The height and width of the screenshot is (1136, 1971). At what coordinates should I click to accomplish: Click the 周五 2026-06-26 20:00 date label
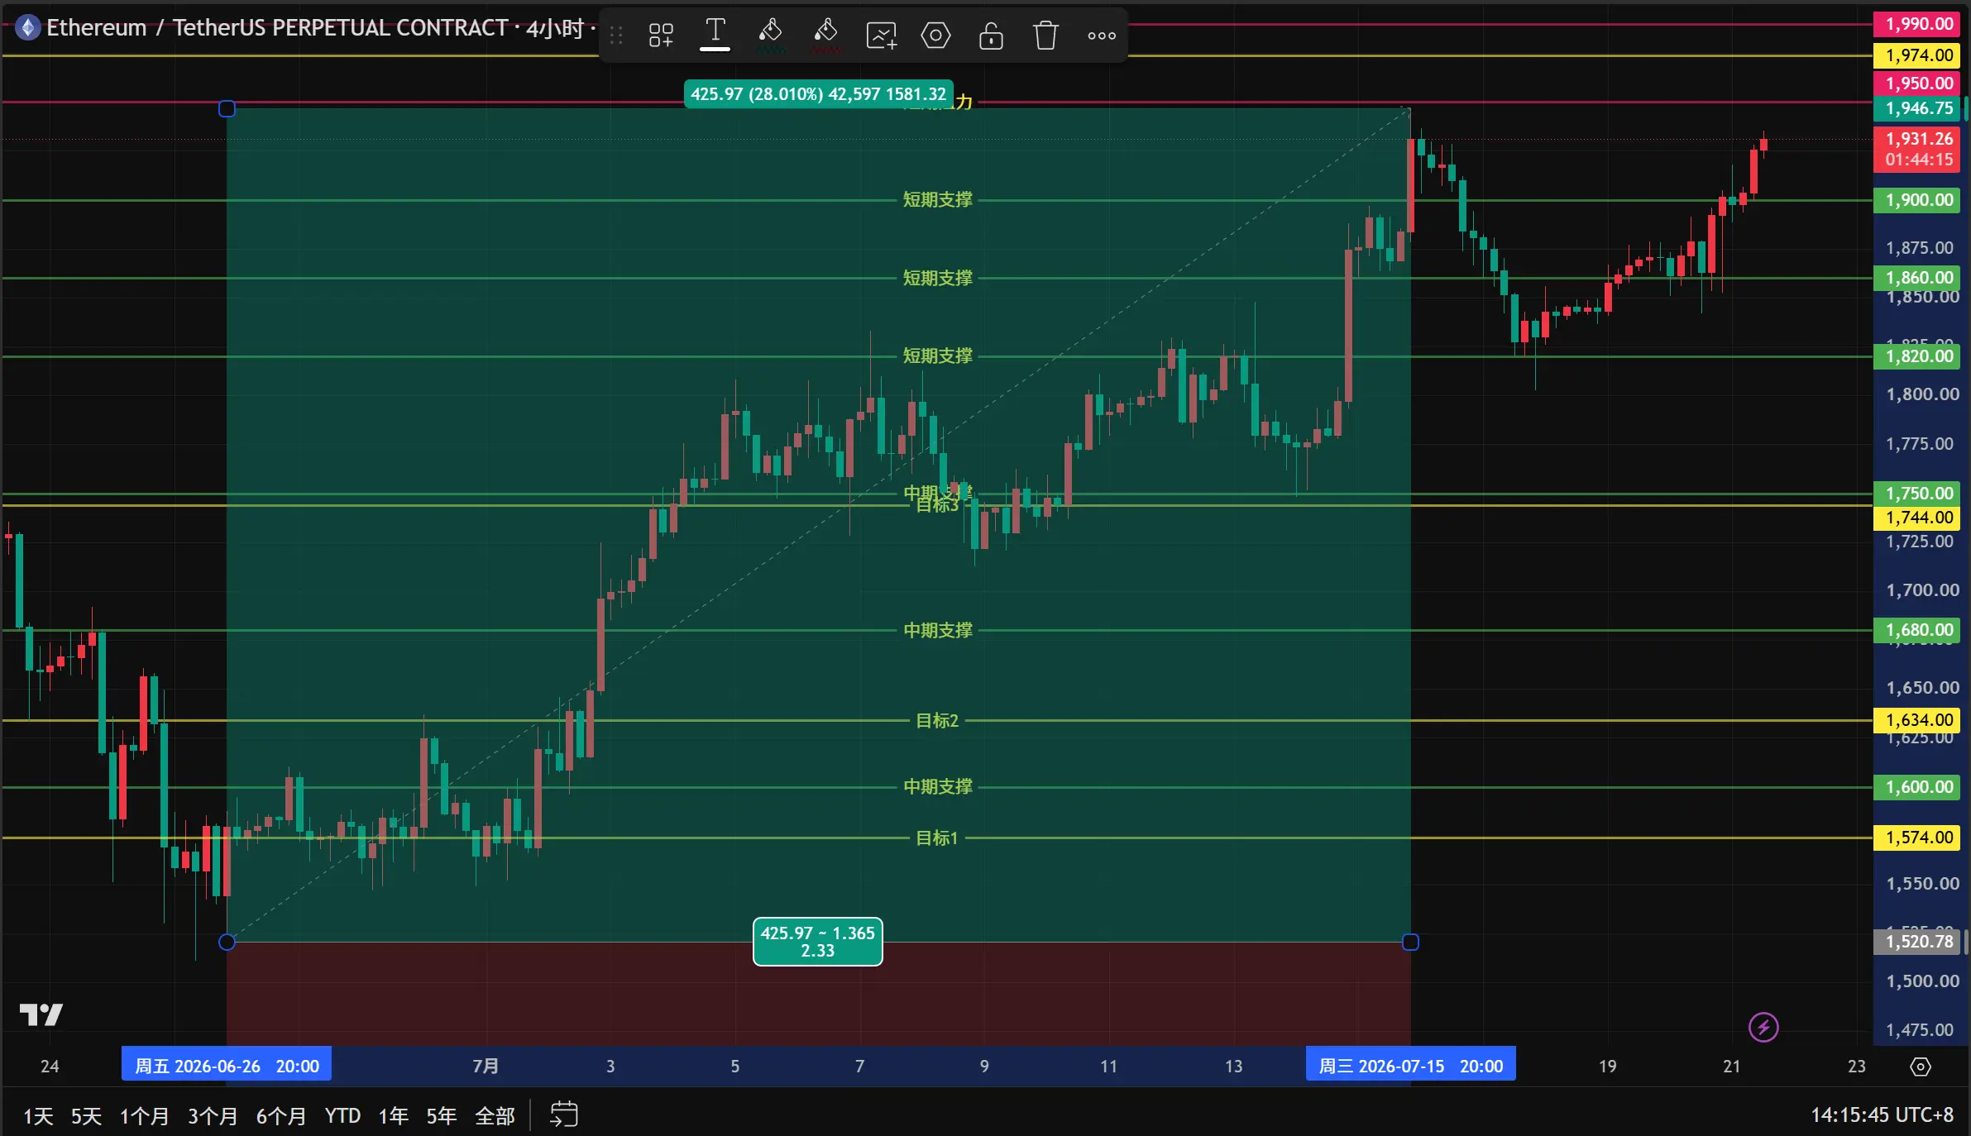click(227, 1066)
